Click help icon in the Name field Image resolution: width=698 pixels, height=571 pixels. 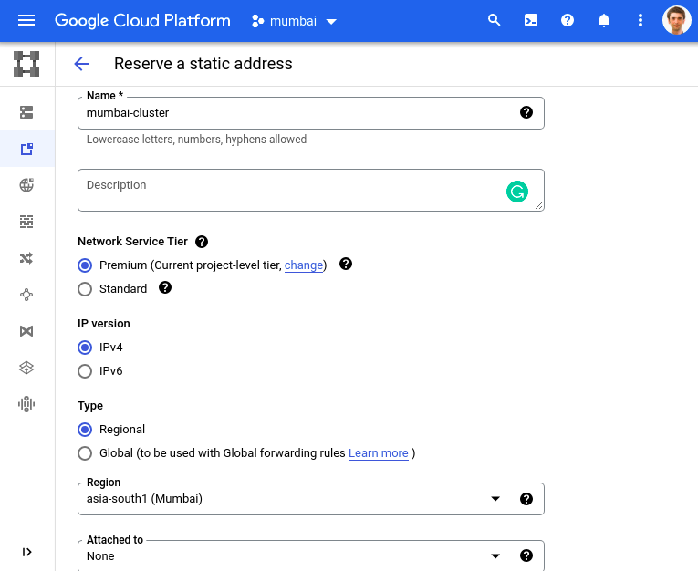(x=526, y=112)
